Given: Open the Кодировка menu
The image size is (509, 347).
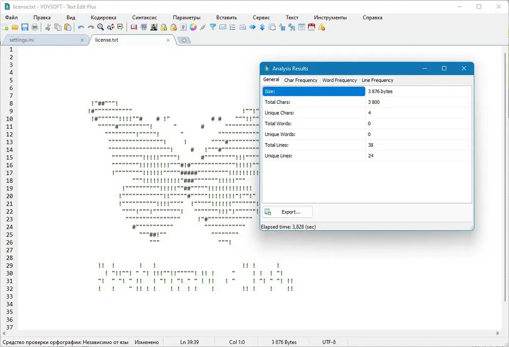Looking at the screenshot, I should tap(103, 17).
